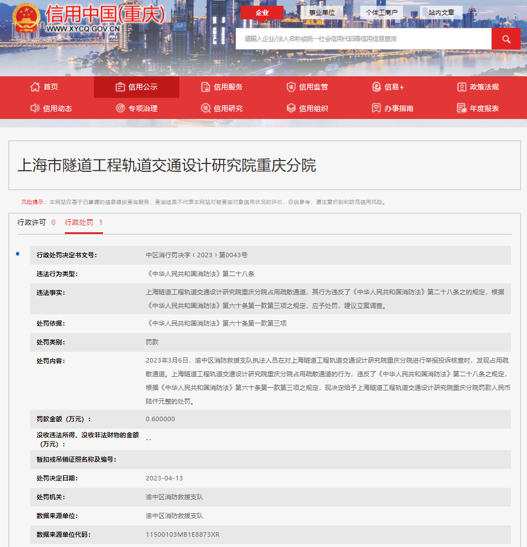Image resolution: width=527 pixels, height=547 pixels.
Task: Click the organization name heading 上海市隧道工程轨道交通设计研究院重庆分院
Action: (167, 165)
